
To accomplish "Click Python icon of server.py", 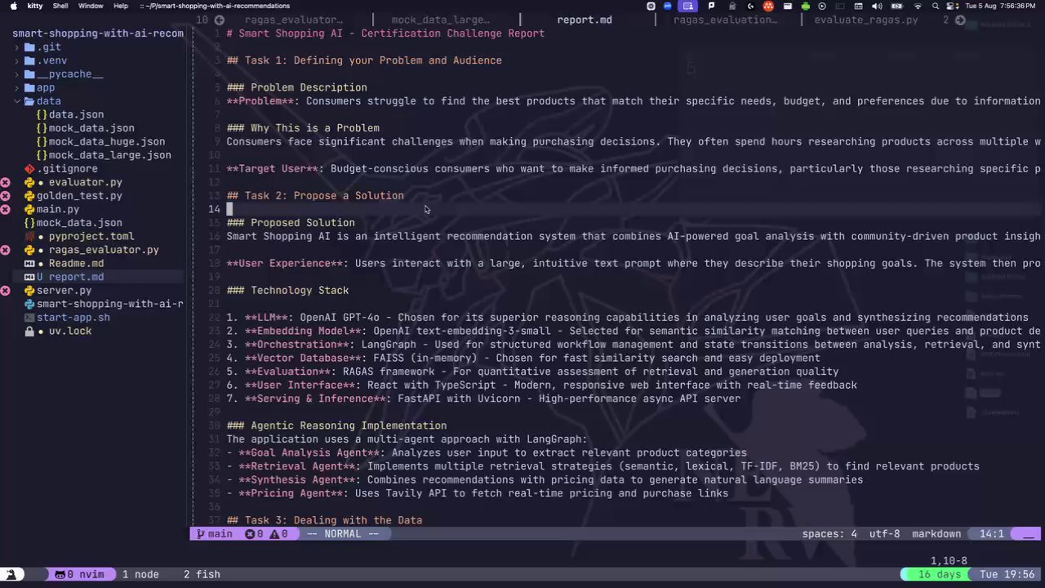I will point(29,291).
